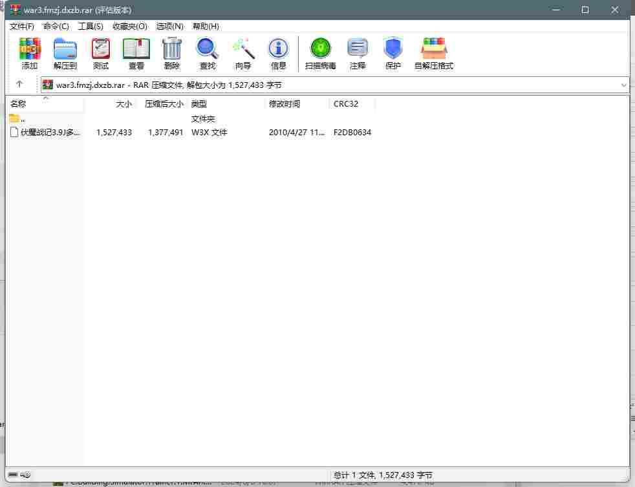The height and width of the screenshot is (487, 635).
Task: Select the parent folder '..' icon
Action: click(x=14, y=118)
